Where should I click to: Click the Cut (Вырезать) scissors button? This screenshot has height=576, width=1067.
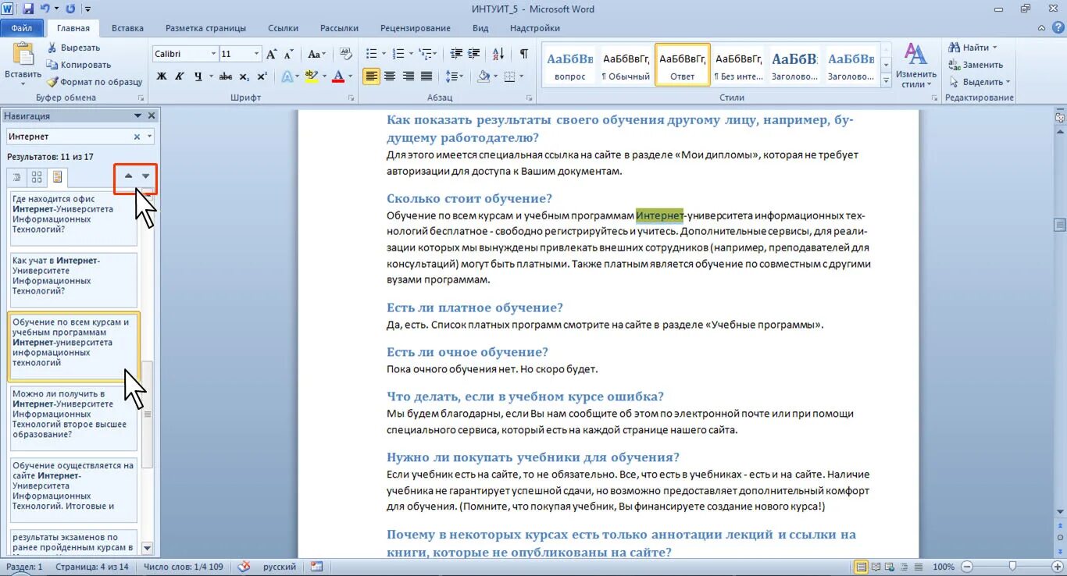73,48
